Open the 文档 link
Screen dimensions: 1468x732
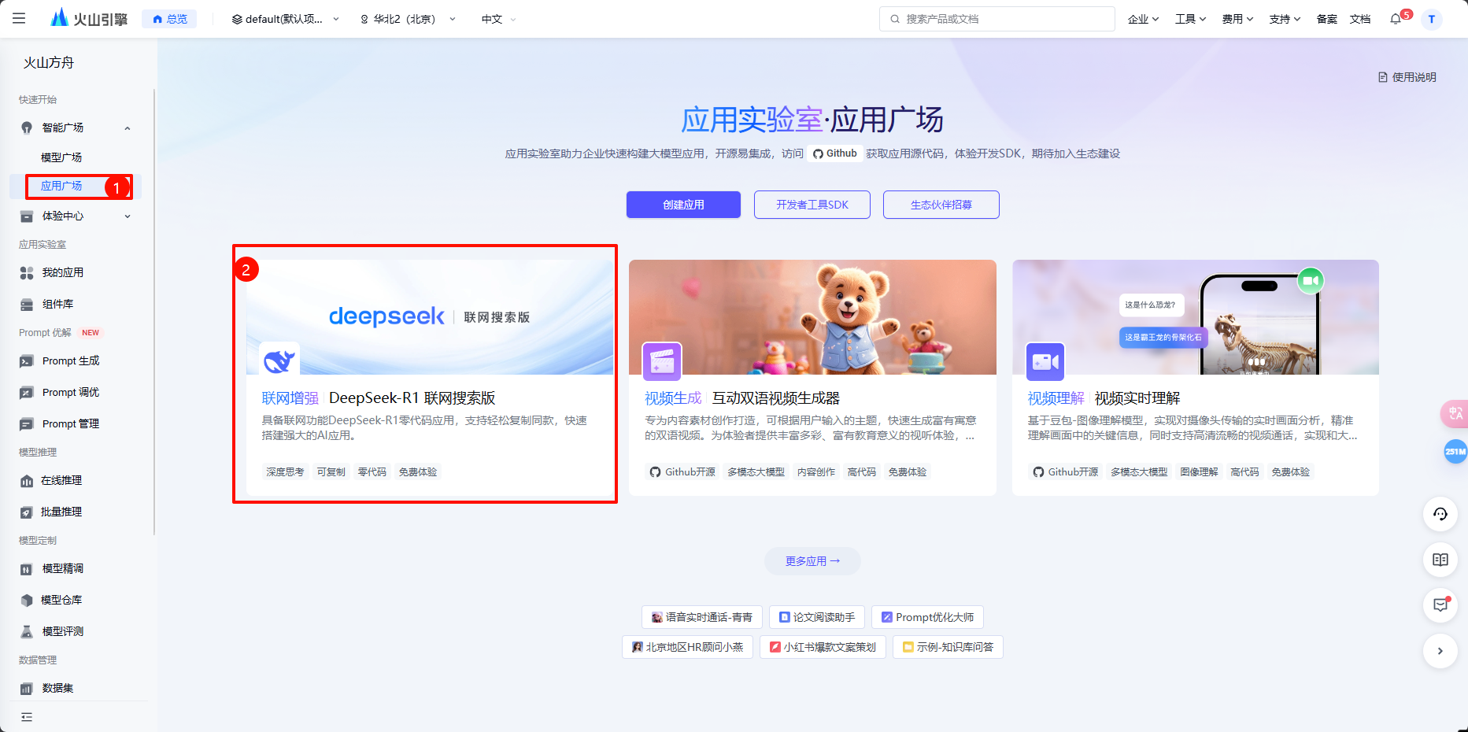pyautogui.click(x=1360, y=19)
